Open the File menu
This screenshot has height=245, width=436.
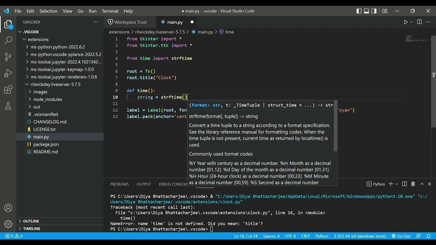(x=18, y=11)
